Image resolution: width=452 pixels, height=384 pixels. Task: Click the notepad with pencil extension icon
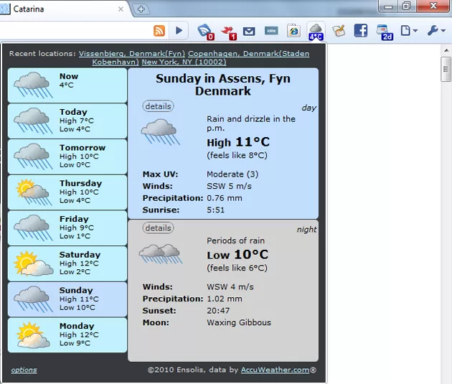[x=339, y=31]
